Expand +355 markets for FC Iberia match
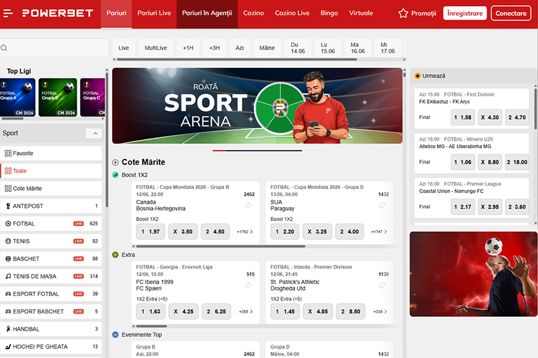 246,312
